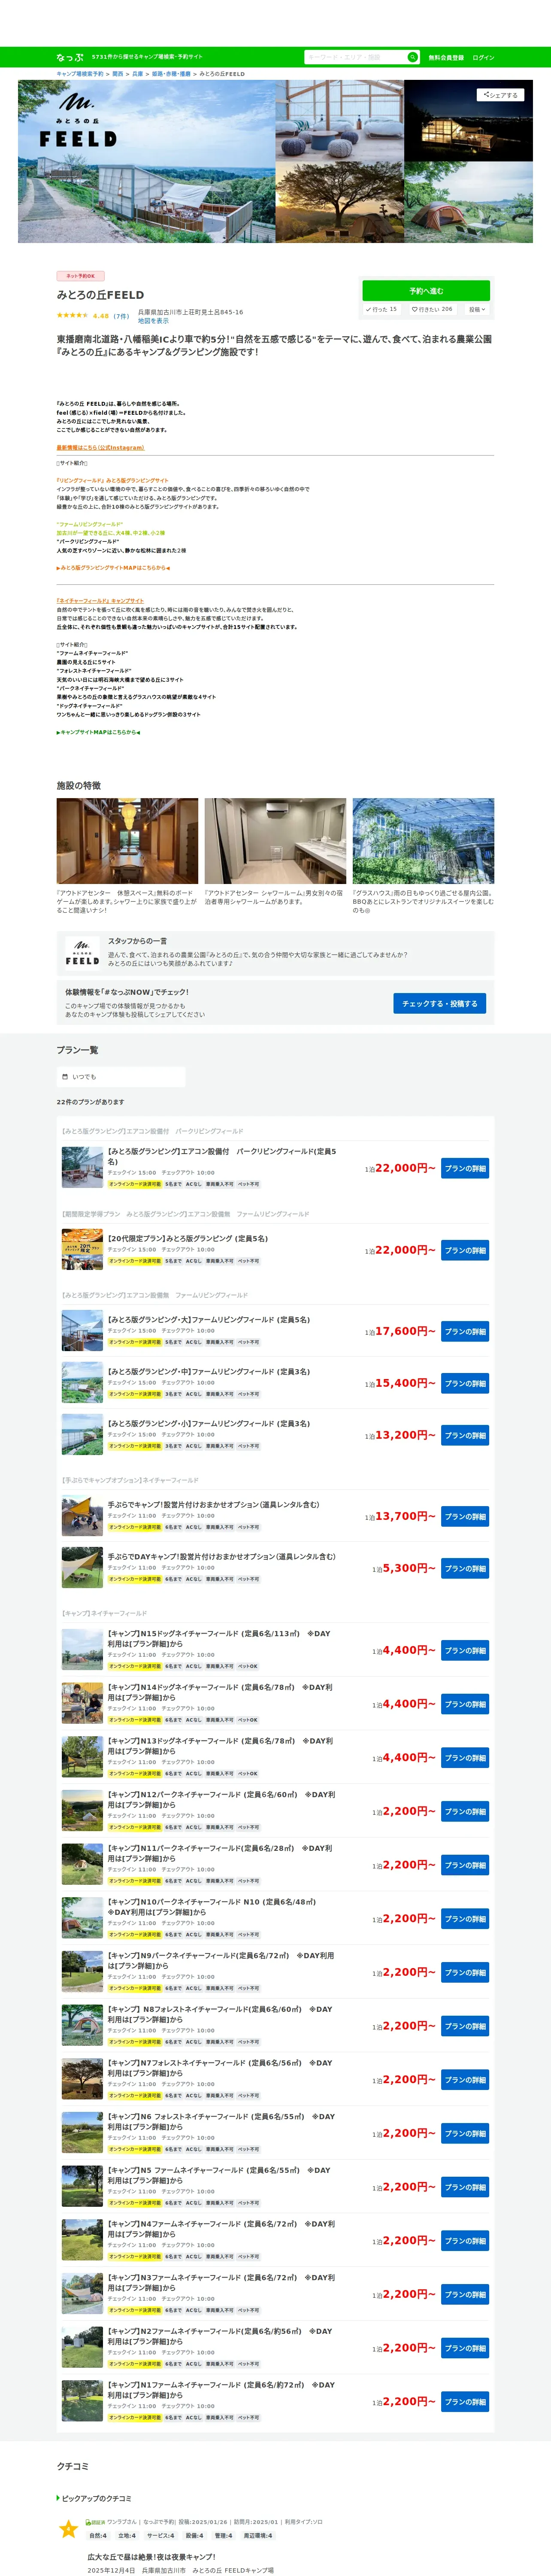Open plan details for N12パークネイチャーフィールド

465,1812
